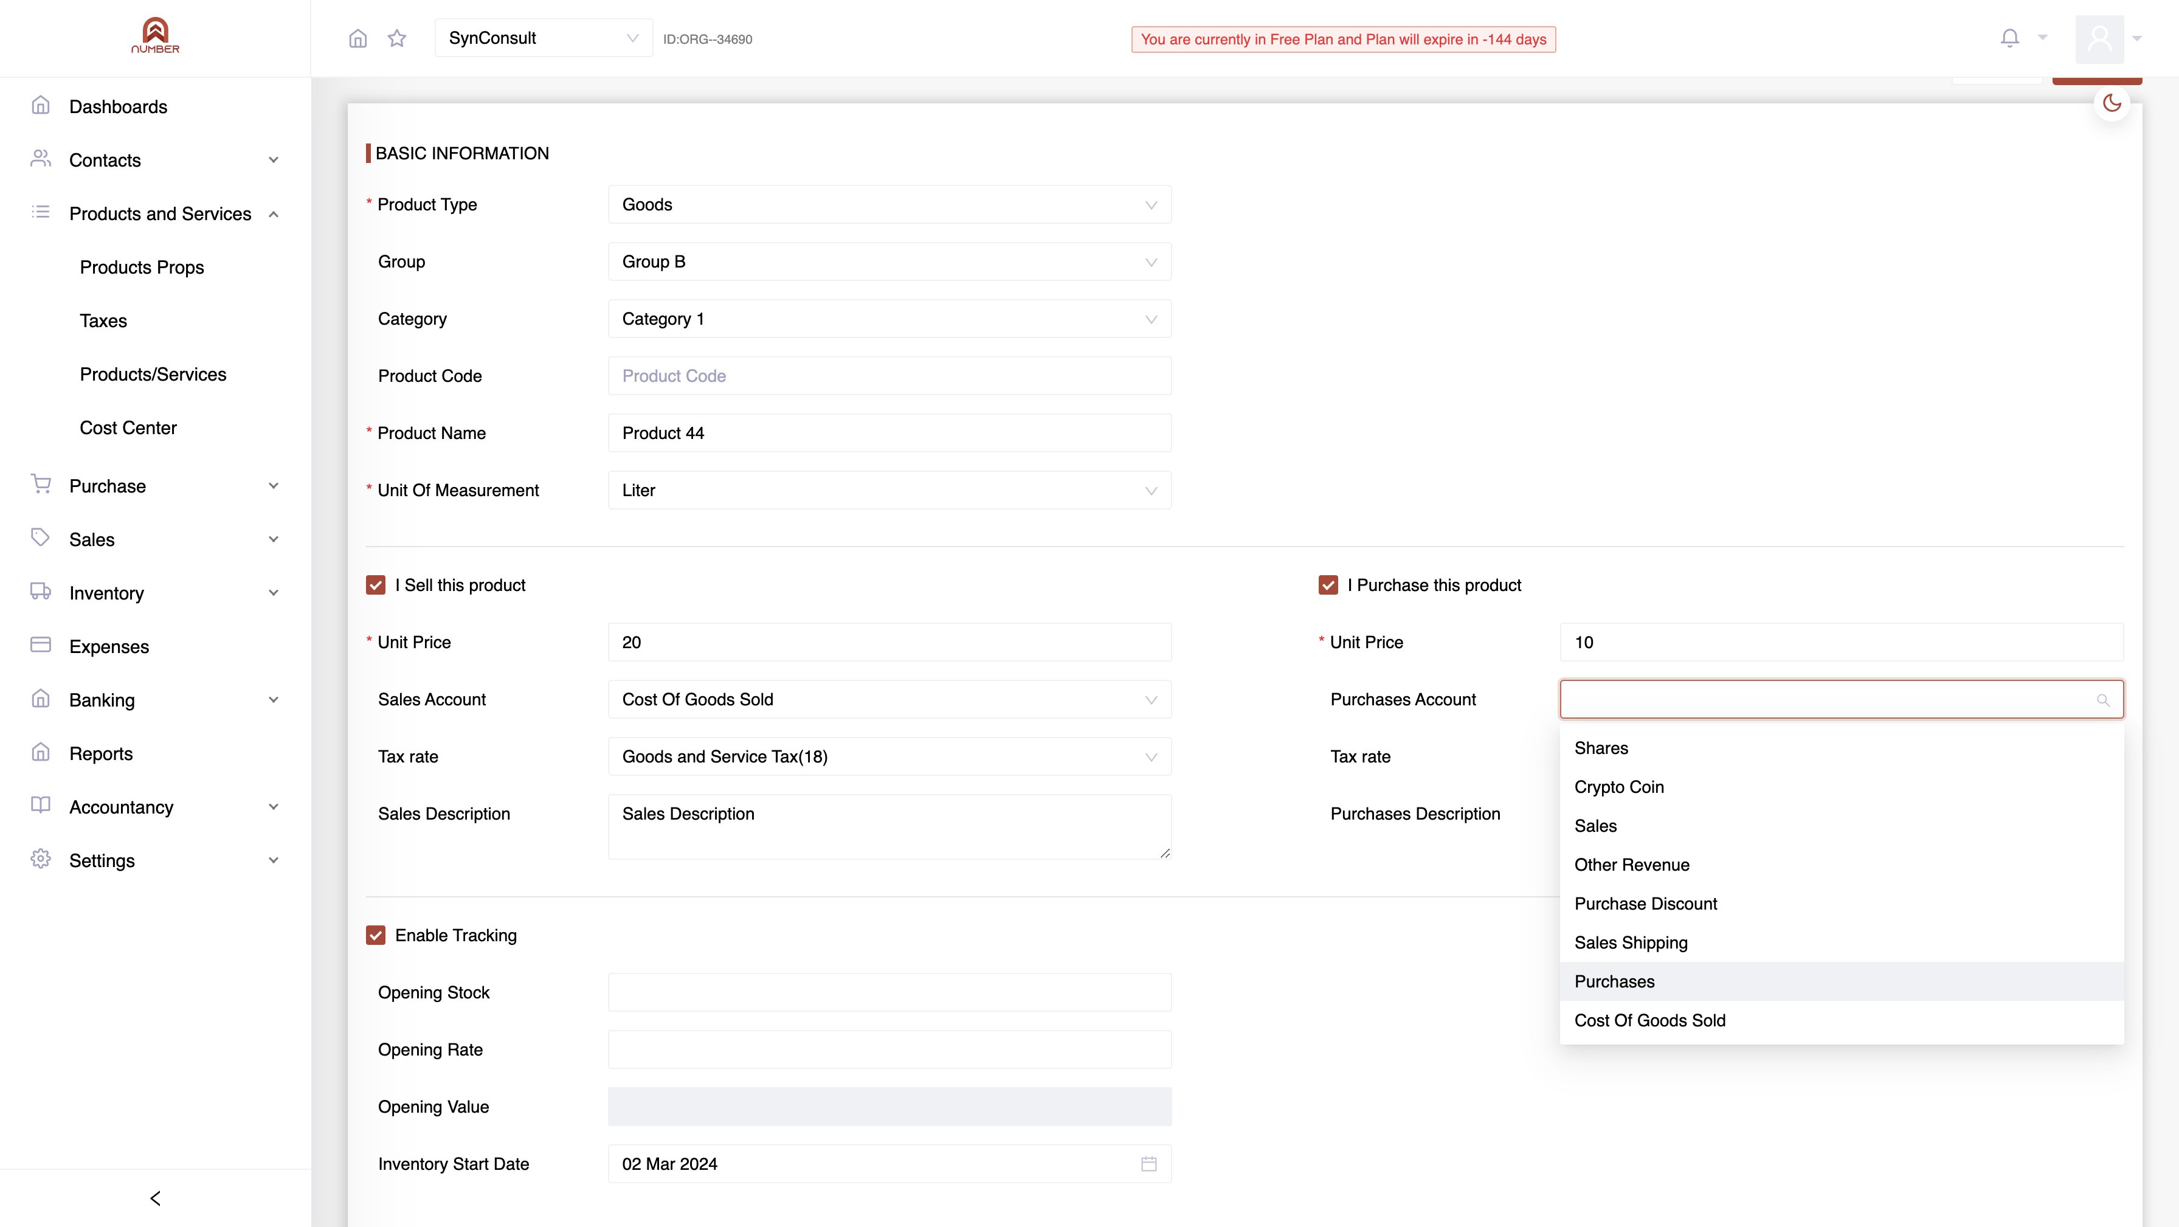Collapse Products and Services menu
2179x1227 pixels.
[156, 214]
